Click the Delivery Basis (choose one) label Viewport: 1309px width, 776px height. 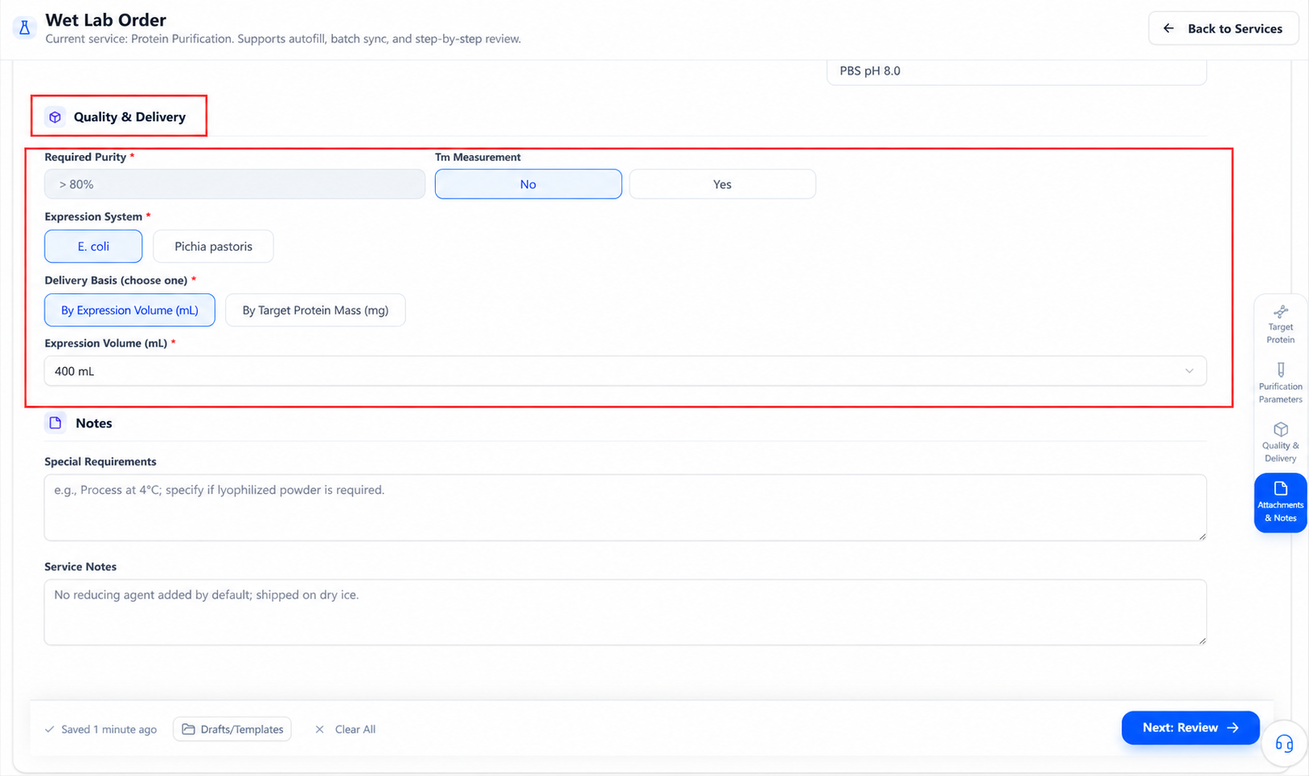click(x=116, y=280)
